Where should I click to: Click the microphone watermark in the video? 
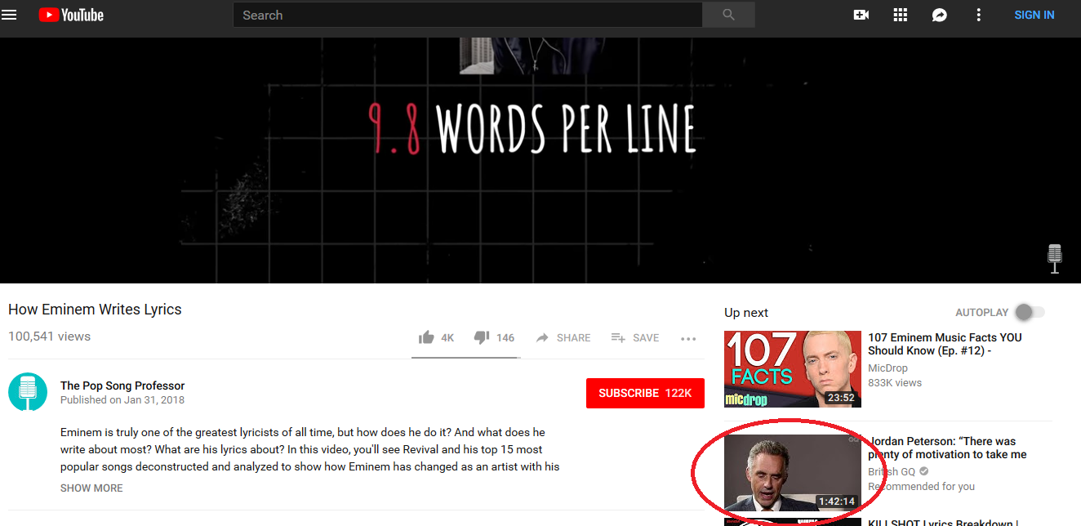coord(1055,258)
